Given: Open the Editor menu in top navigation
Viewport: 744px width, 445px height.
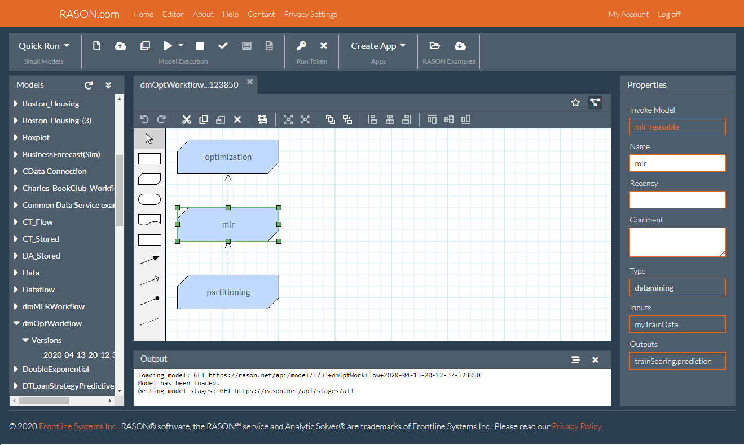Looking at the screenshot, I should point(173,14).
